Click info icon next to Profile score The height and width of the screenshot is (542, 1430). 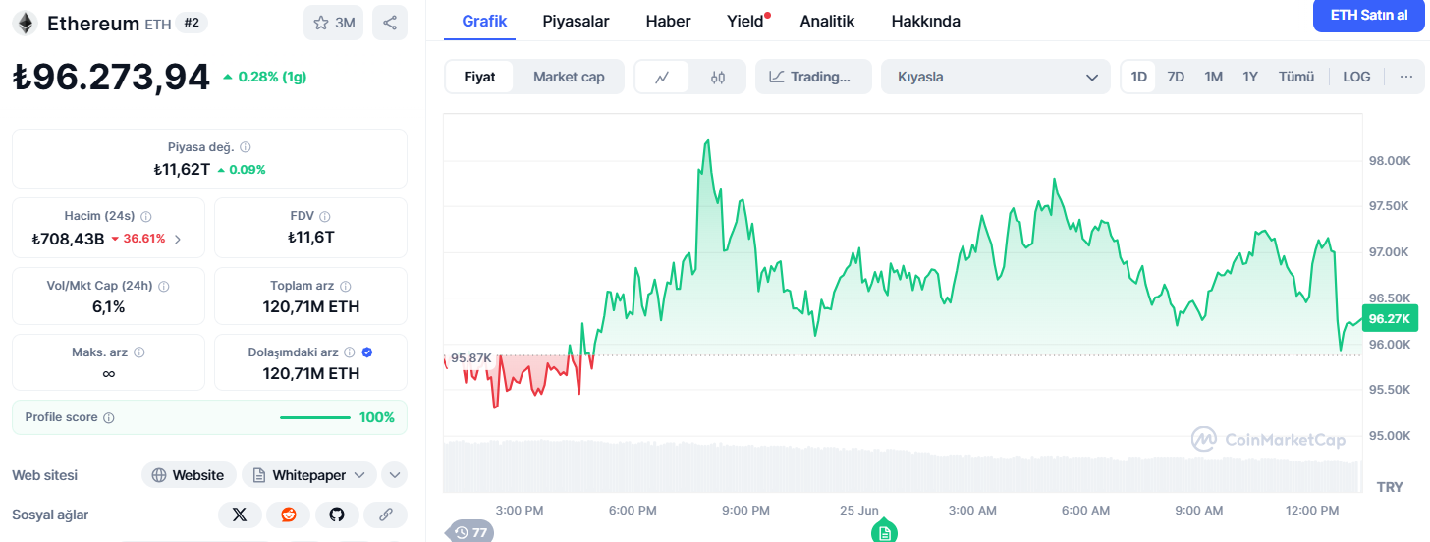coord(109,417)
